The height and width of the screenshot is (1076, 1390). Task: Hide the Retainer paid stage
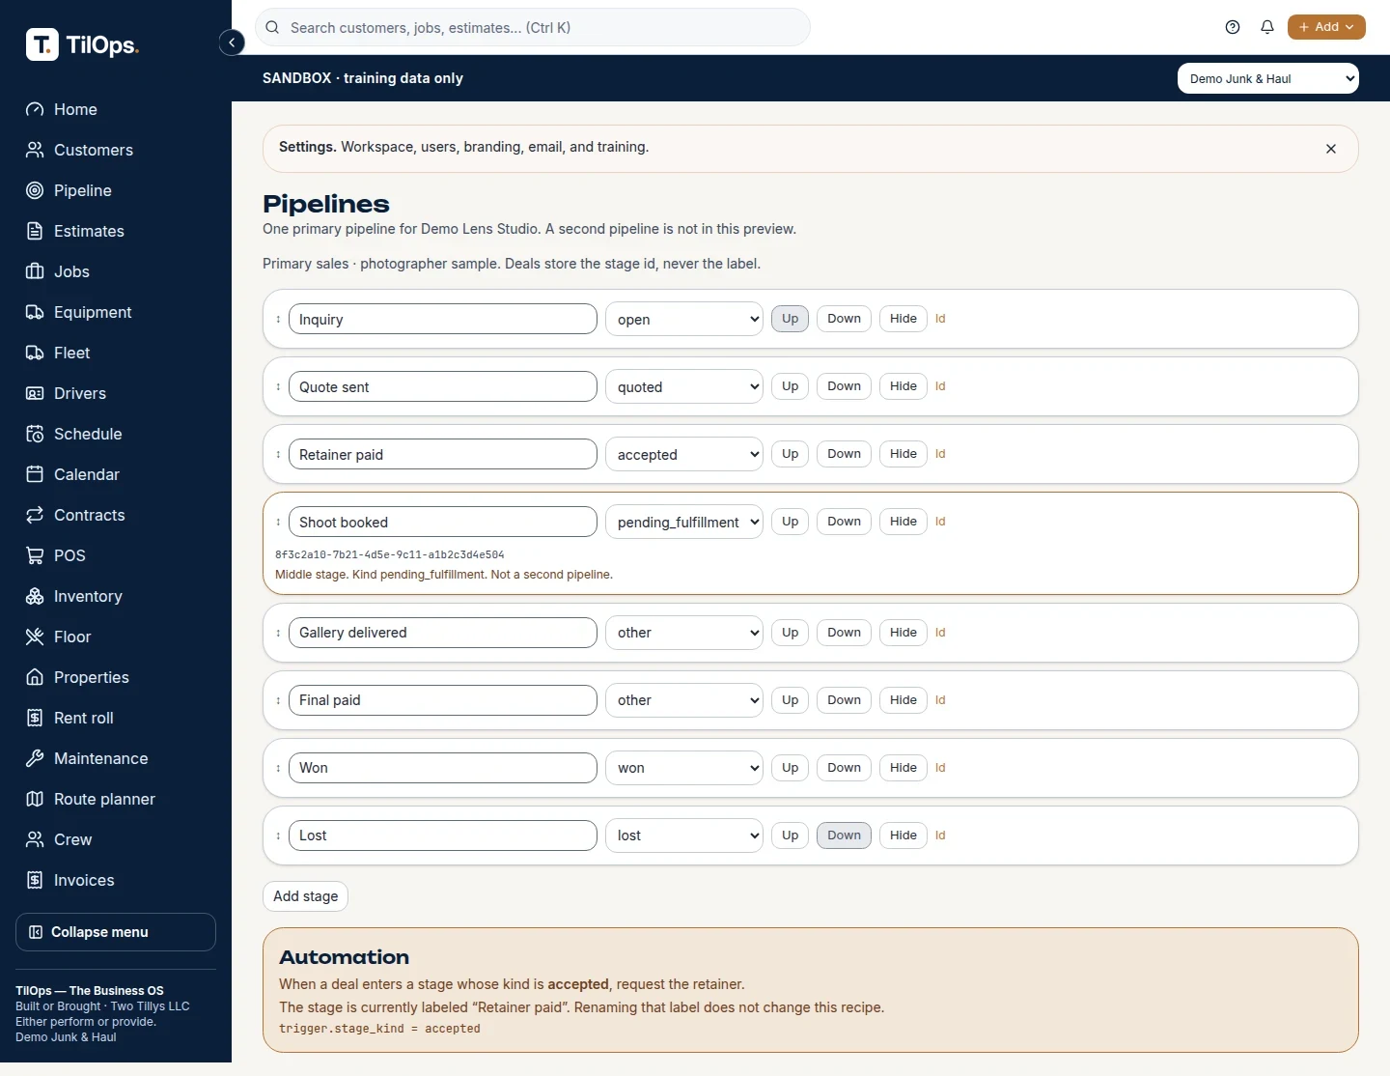(x=903, y=454)
